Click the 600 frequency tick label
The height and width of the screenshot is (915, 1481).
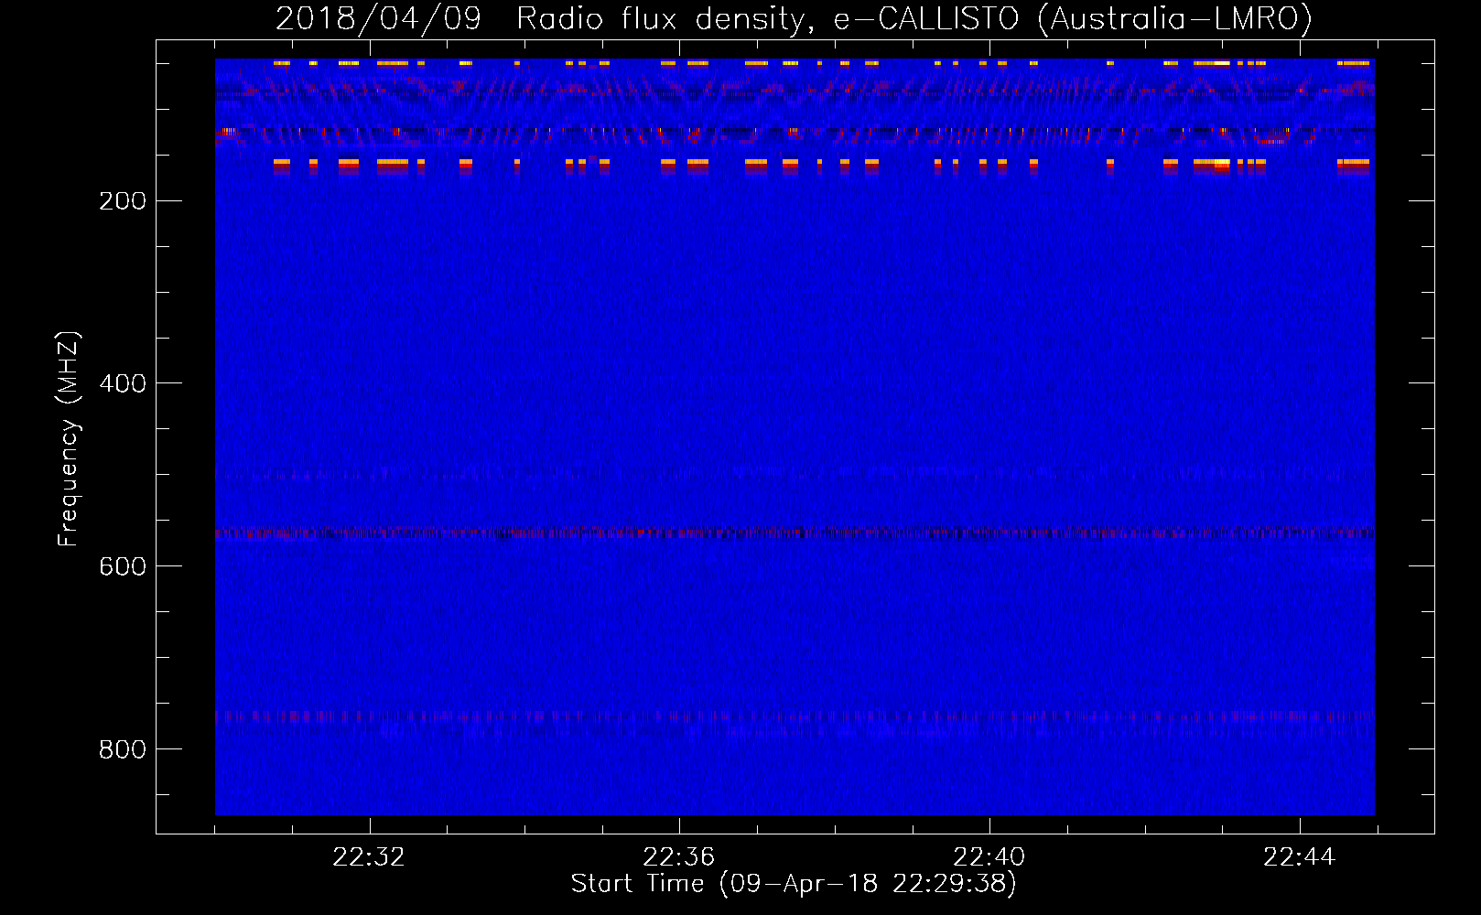point(123,566)
